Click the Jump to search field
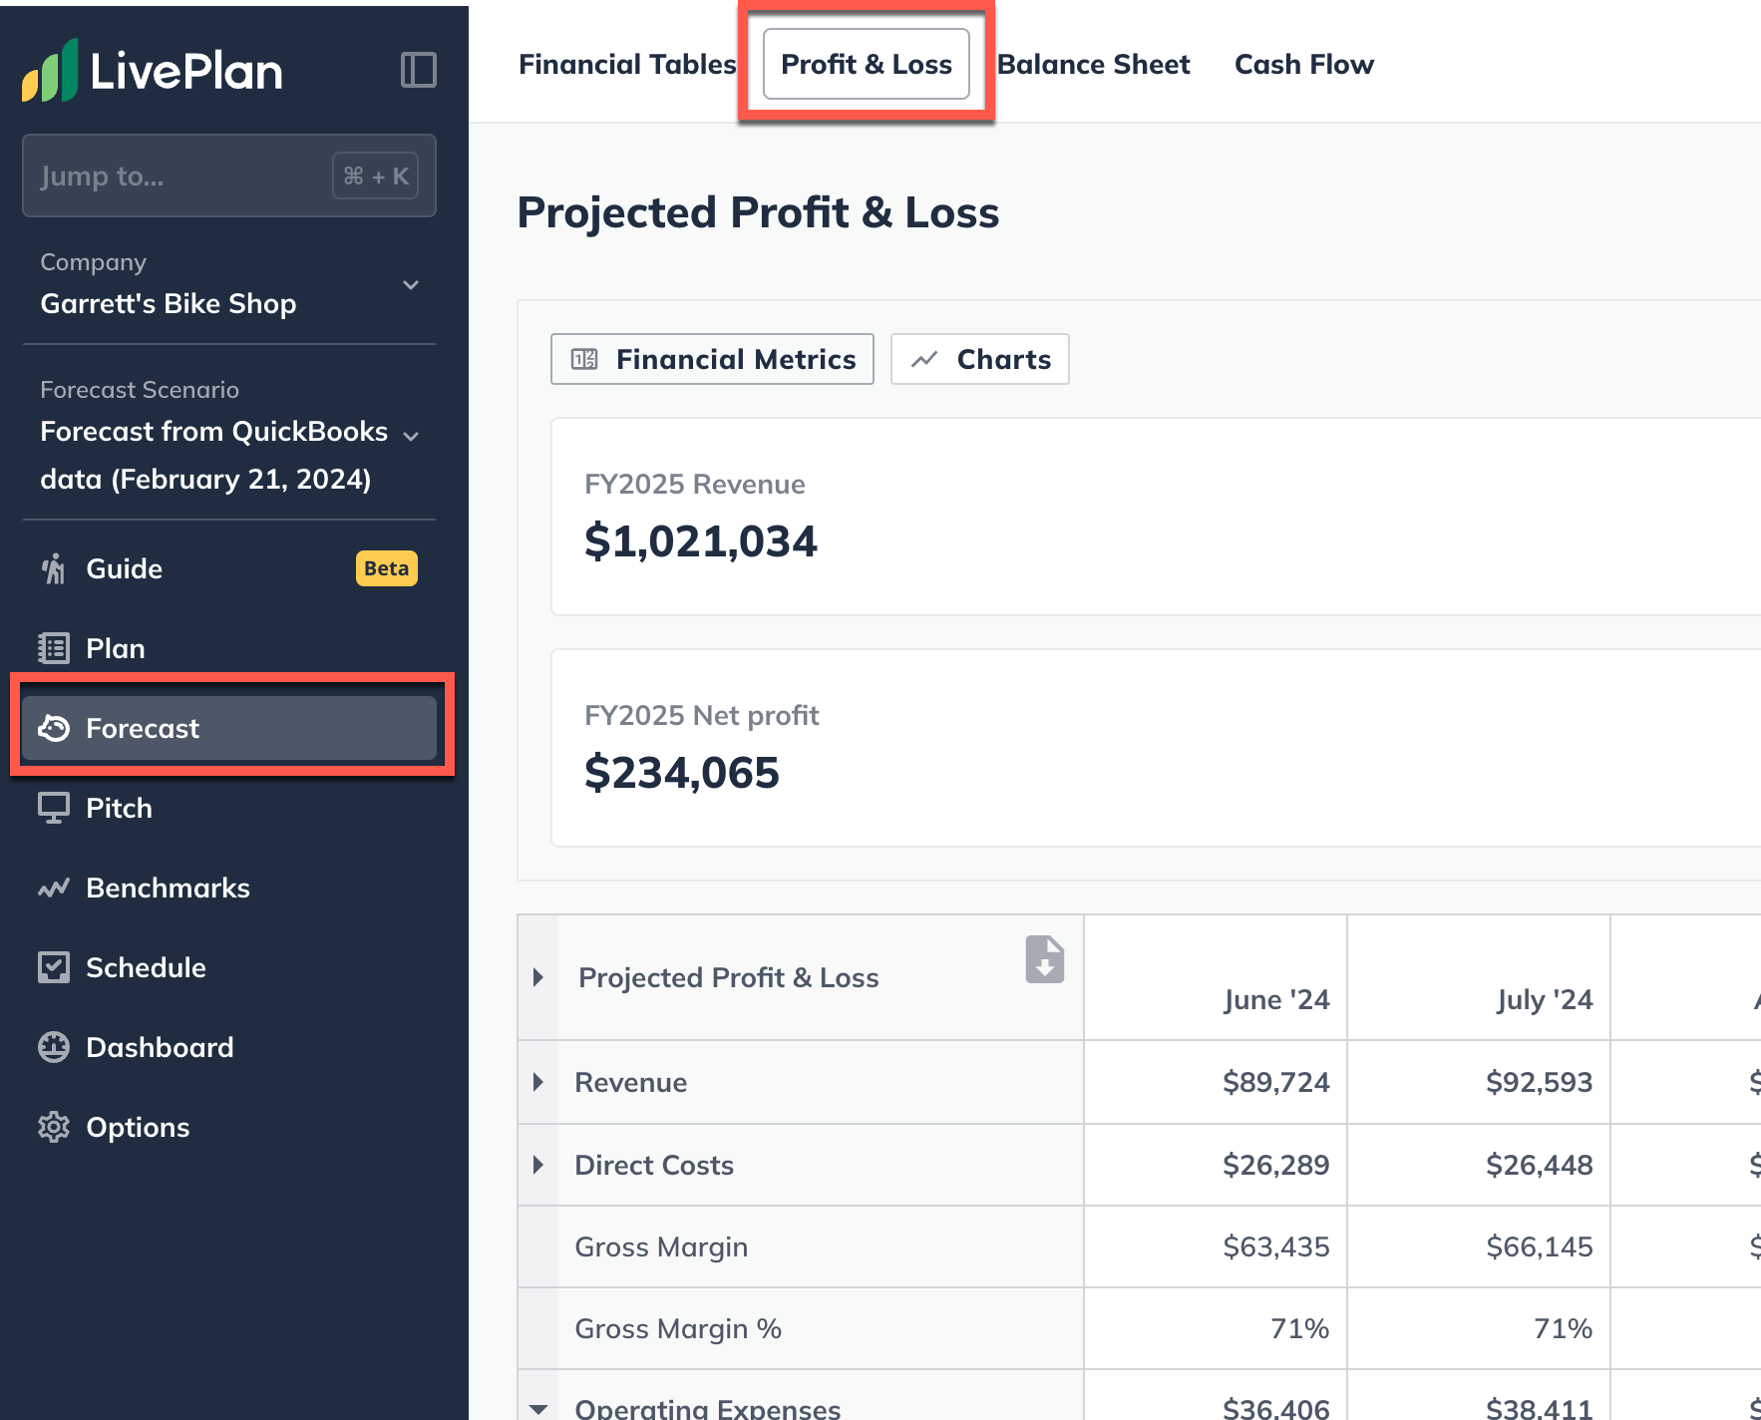The image size is (1761, 1420). tap(229, 176)
